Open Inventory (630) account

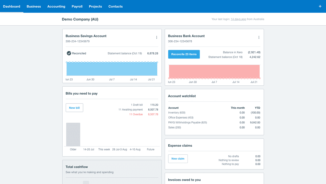coord(177,113)
